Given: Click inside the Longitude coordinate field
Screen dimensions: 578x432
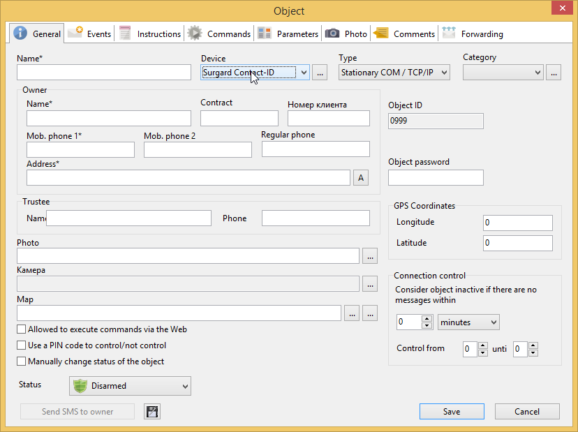Looking at the screenshot, I should (517, 221).
